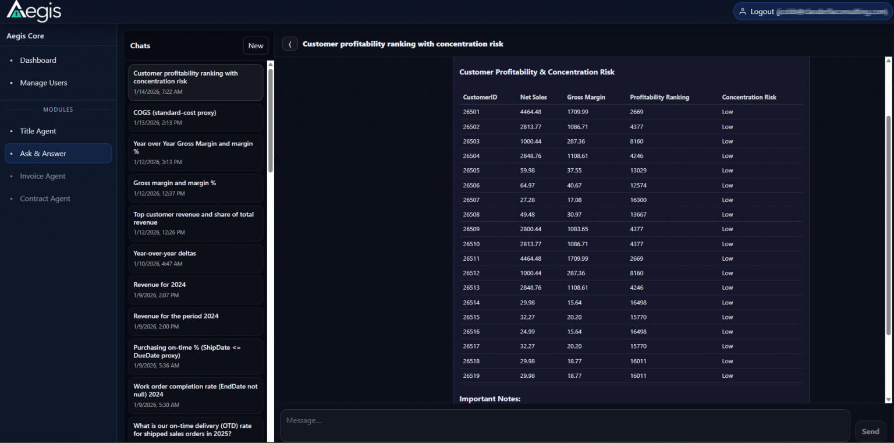
Task: Collapse chat list with back chevron
Action: (x=290, y=44)
